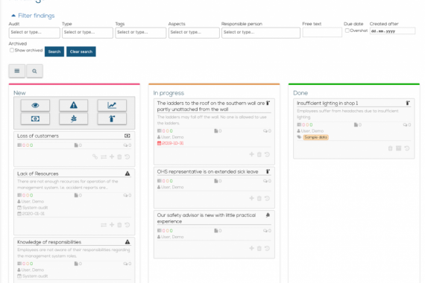The width and height of the screenshot is (425, 283).
Task: Open the Audit filter dropdown
Action: coord(34,33)
